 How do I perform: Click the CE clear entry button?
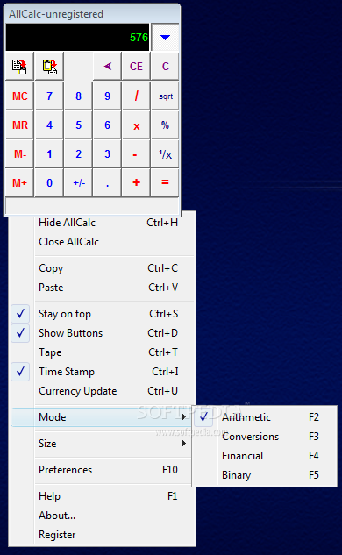click(x=136, y=66)
